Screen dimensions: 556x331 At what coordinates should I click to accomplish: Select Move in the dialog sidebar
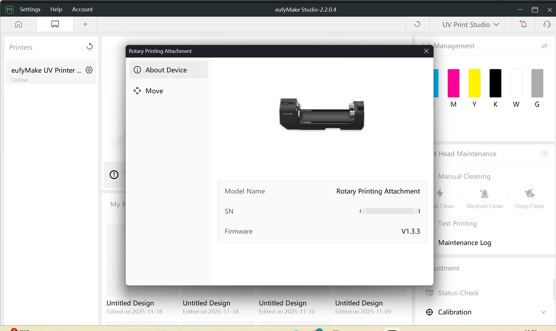point(168,91)
